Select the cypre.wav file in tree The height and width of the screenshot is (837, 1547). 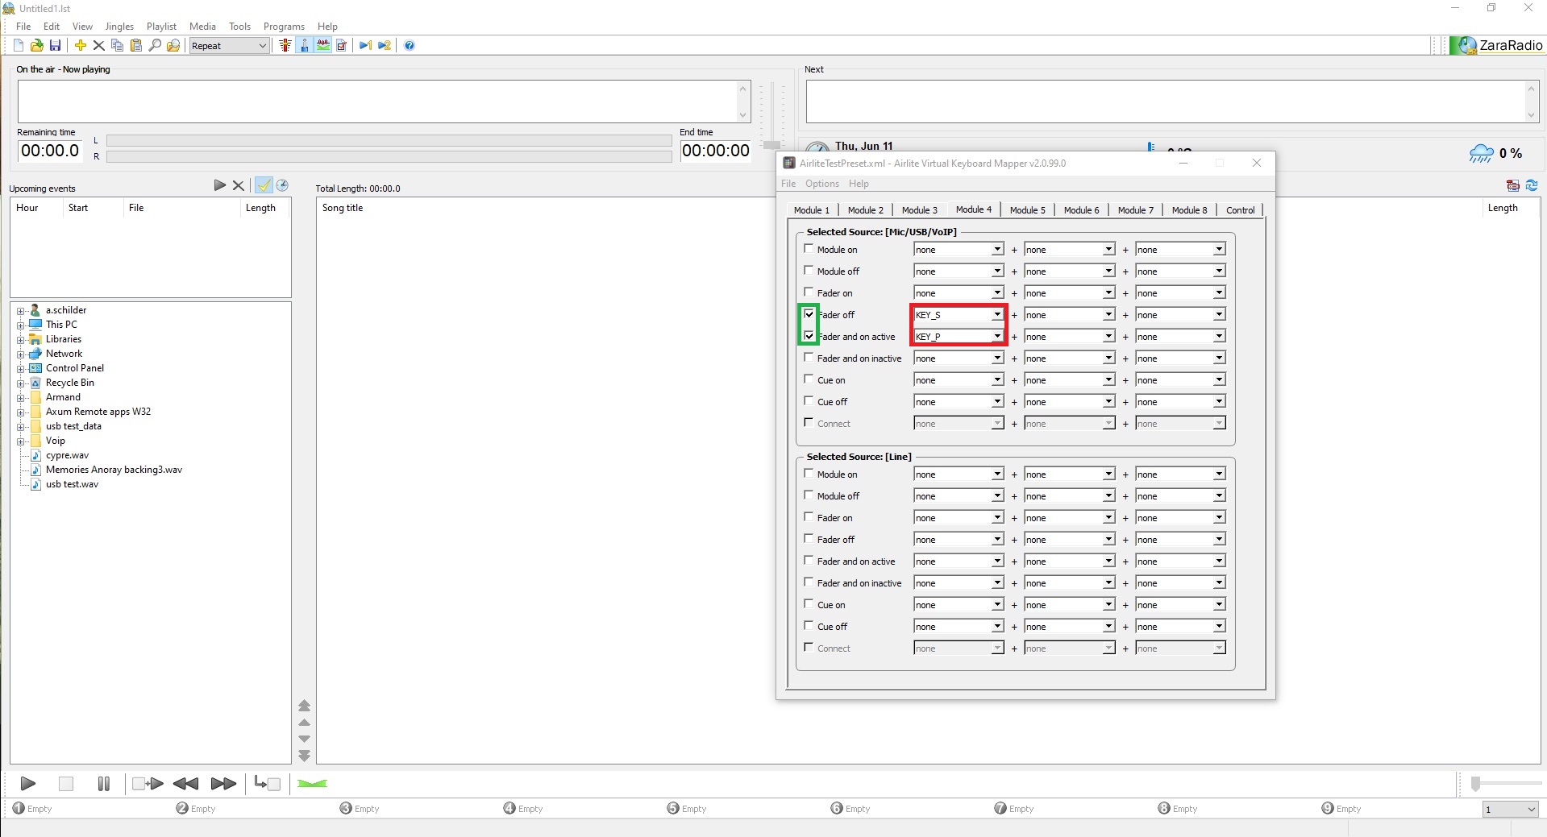click(67, 455)
